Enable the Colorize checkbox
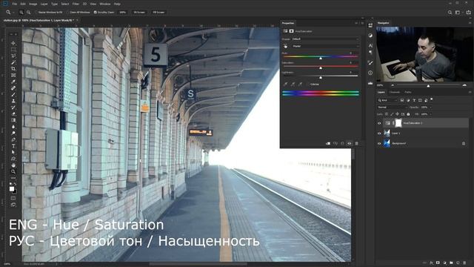Image resolution: width=474 pixels, height=267 pixels. 308,84
